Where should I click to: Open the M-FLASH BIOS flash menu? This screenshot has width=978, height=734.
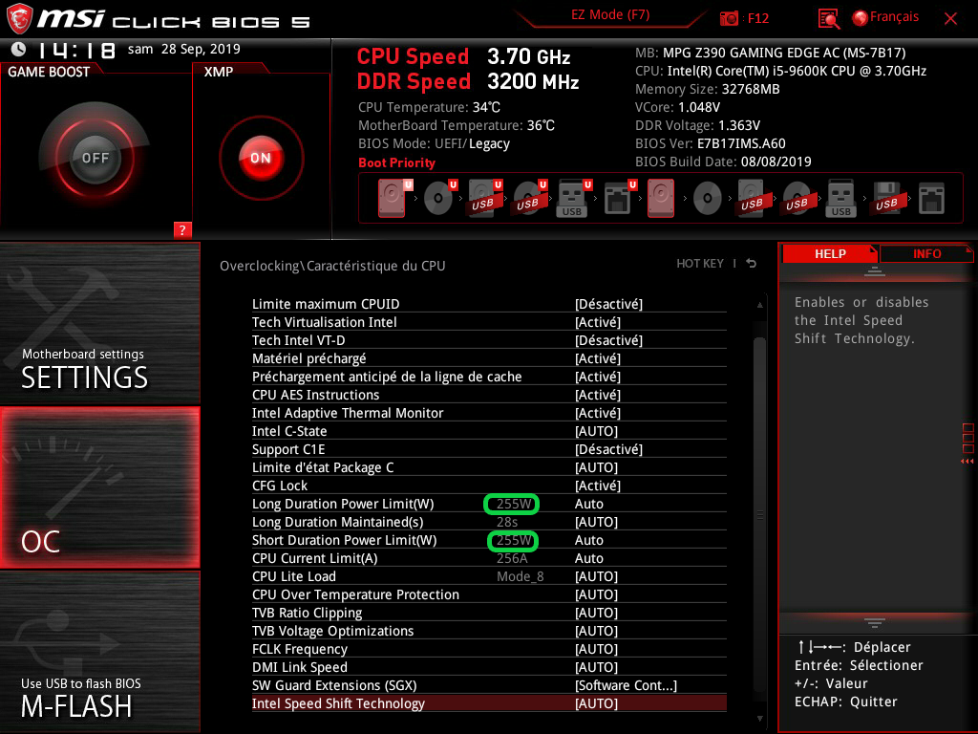tap(99, 652)
